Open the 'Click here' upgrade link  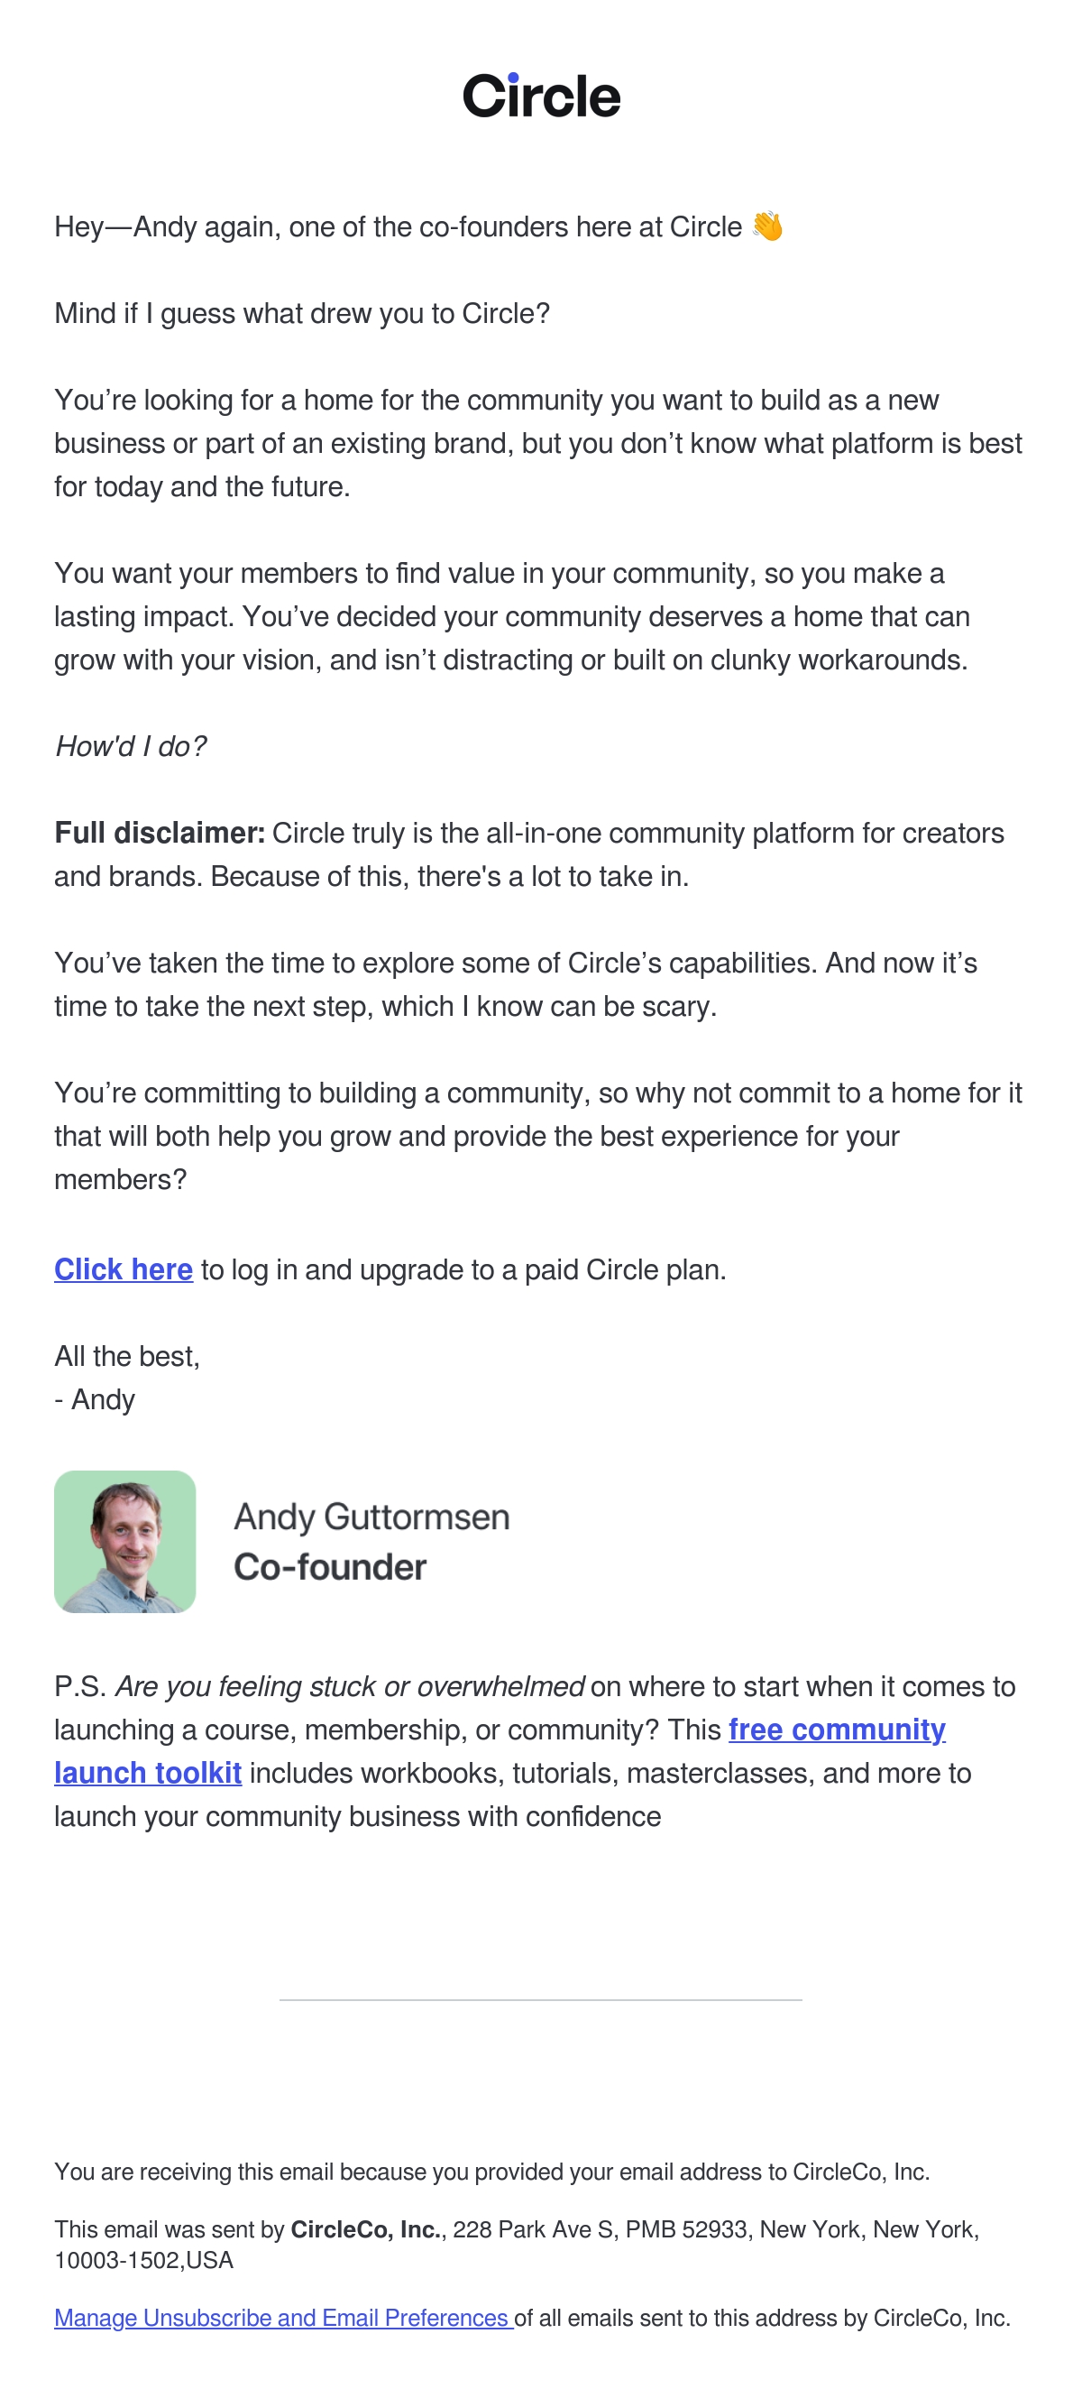pos(124,1269)
